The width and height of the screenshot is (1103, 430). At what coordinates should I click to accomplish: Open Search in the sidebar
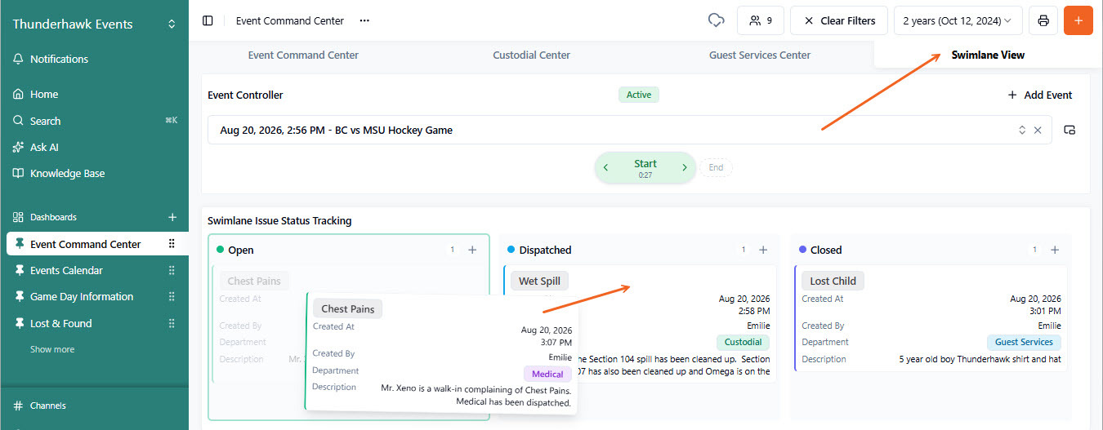point(94,121)
